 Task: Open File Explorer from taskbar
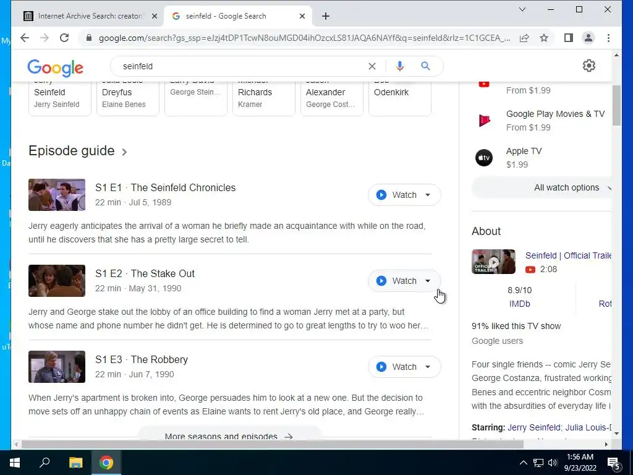click(x=75, y=463)
